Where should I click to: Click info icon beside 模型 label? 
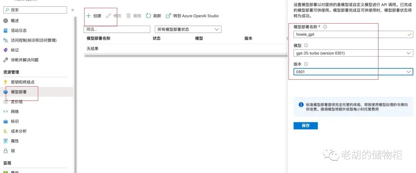[306, 45]
